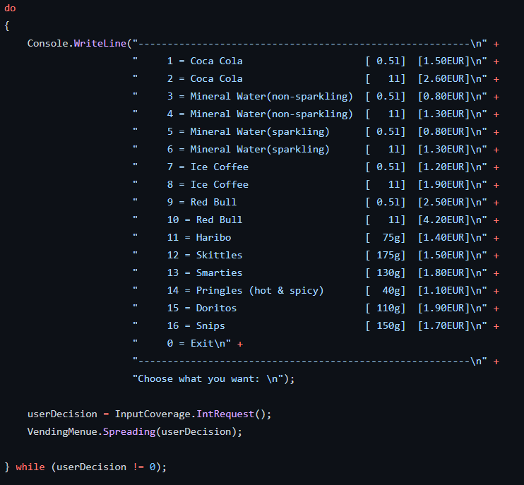The height and width of the screenshot is (485, 524).
Task: Click the '5 = Mineral Water(sparkling)' entry
Action: (x=248, y=131)
